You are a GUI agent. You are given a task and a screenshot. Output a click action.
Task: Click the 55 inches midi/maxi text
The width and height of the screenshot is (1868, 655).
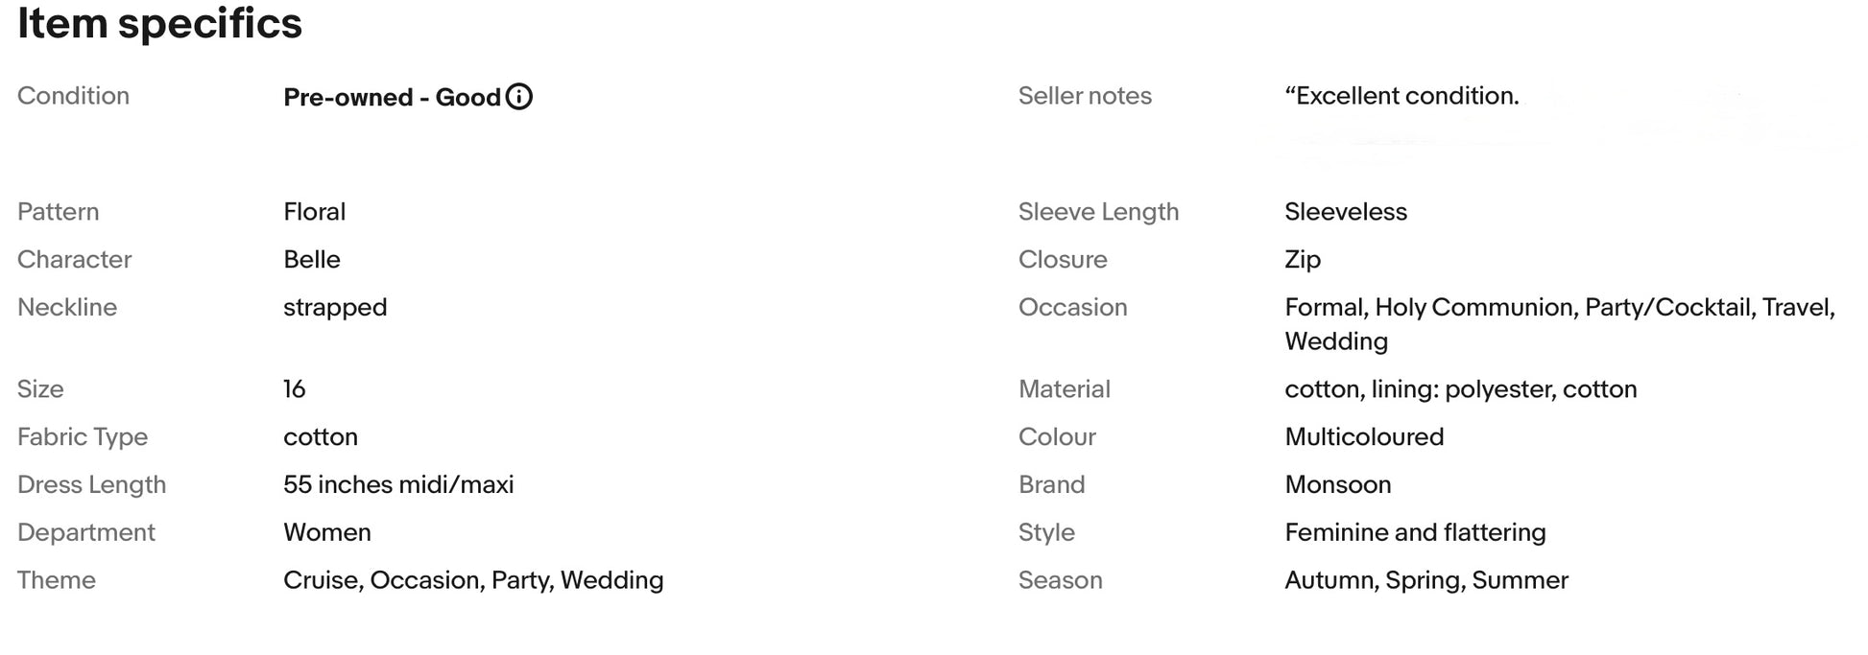click(x=398, y=485)
